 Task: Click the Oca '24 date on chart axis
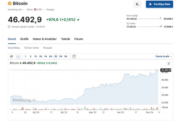(149, 113)
